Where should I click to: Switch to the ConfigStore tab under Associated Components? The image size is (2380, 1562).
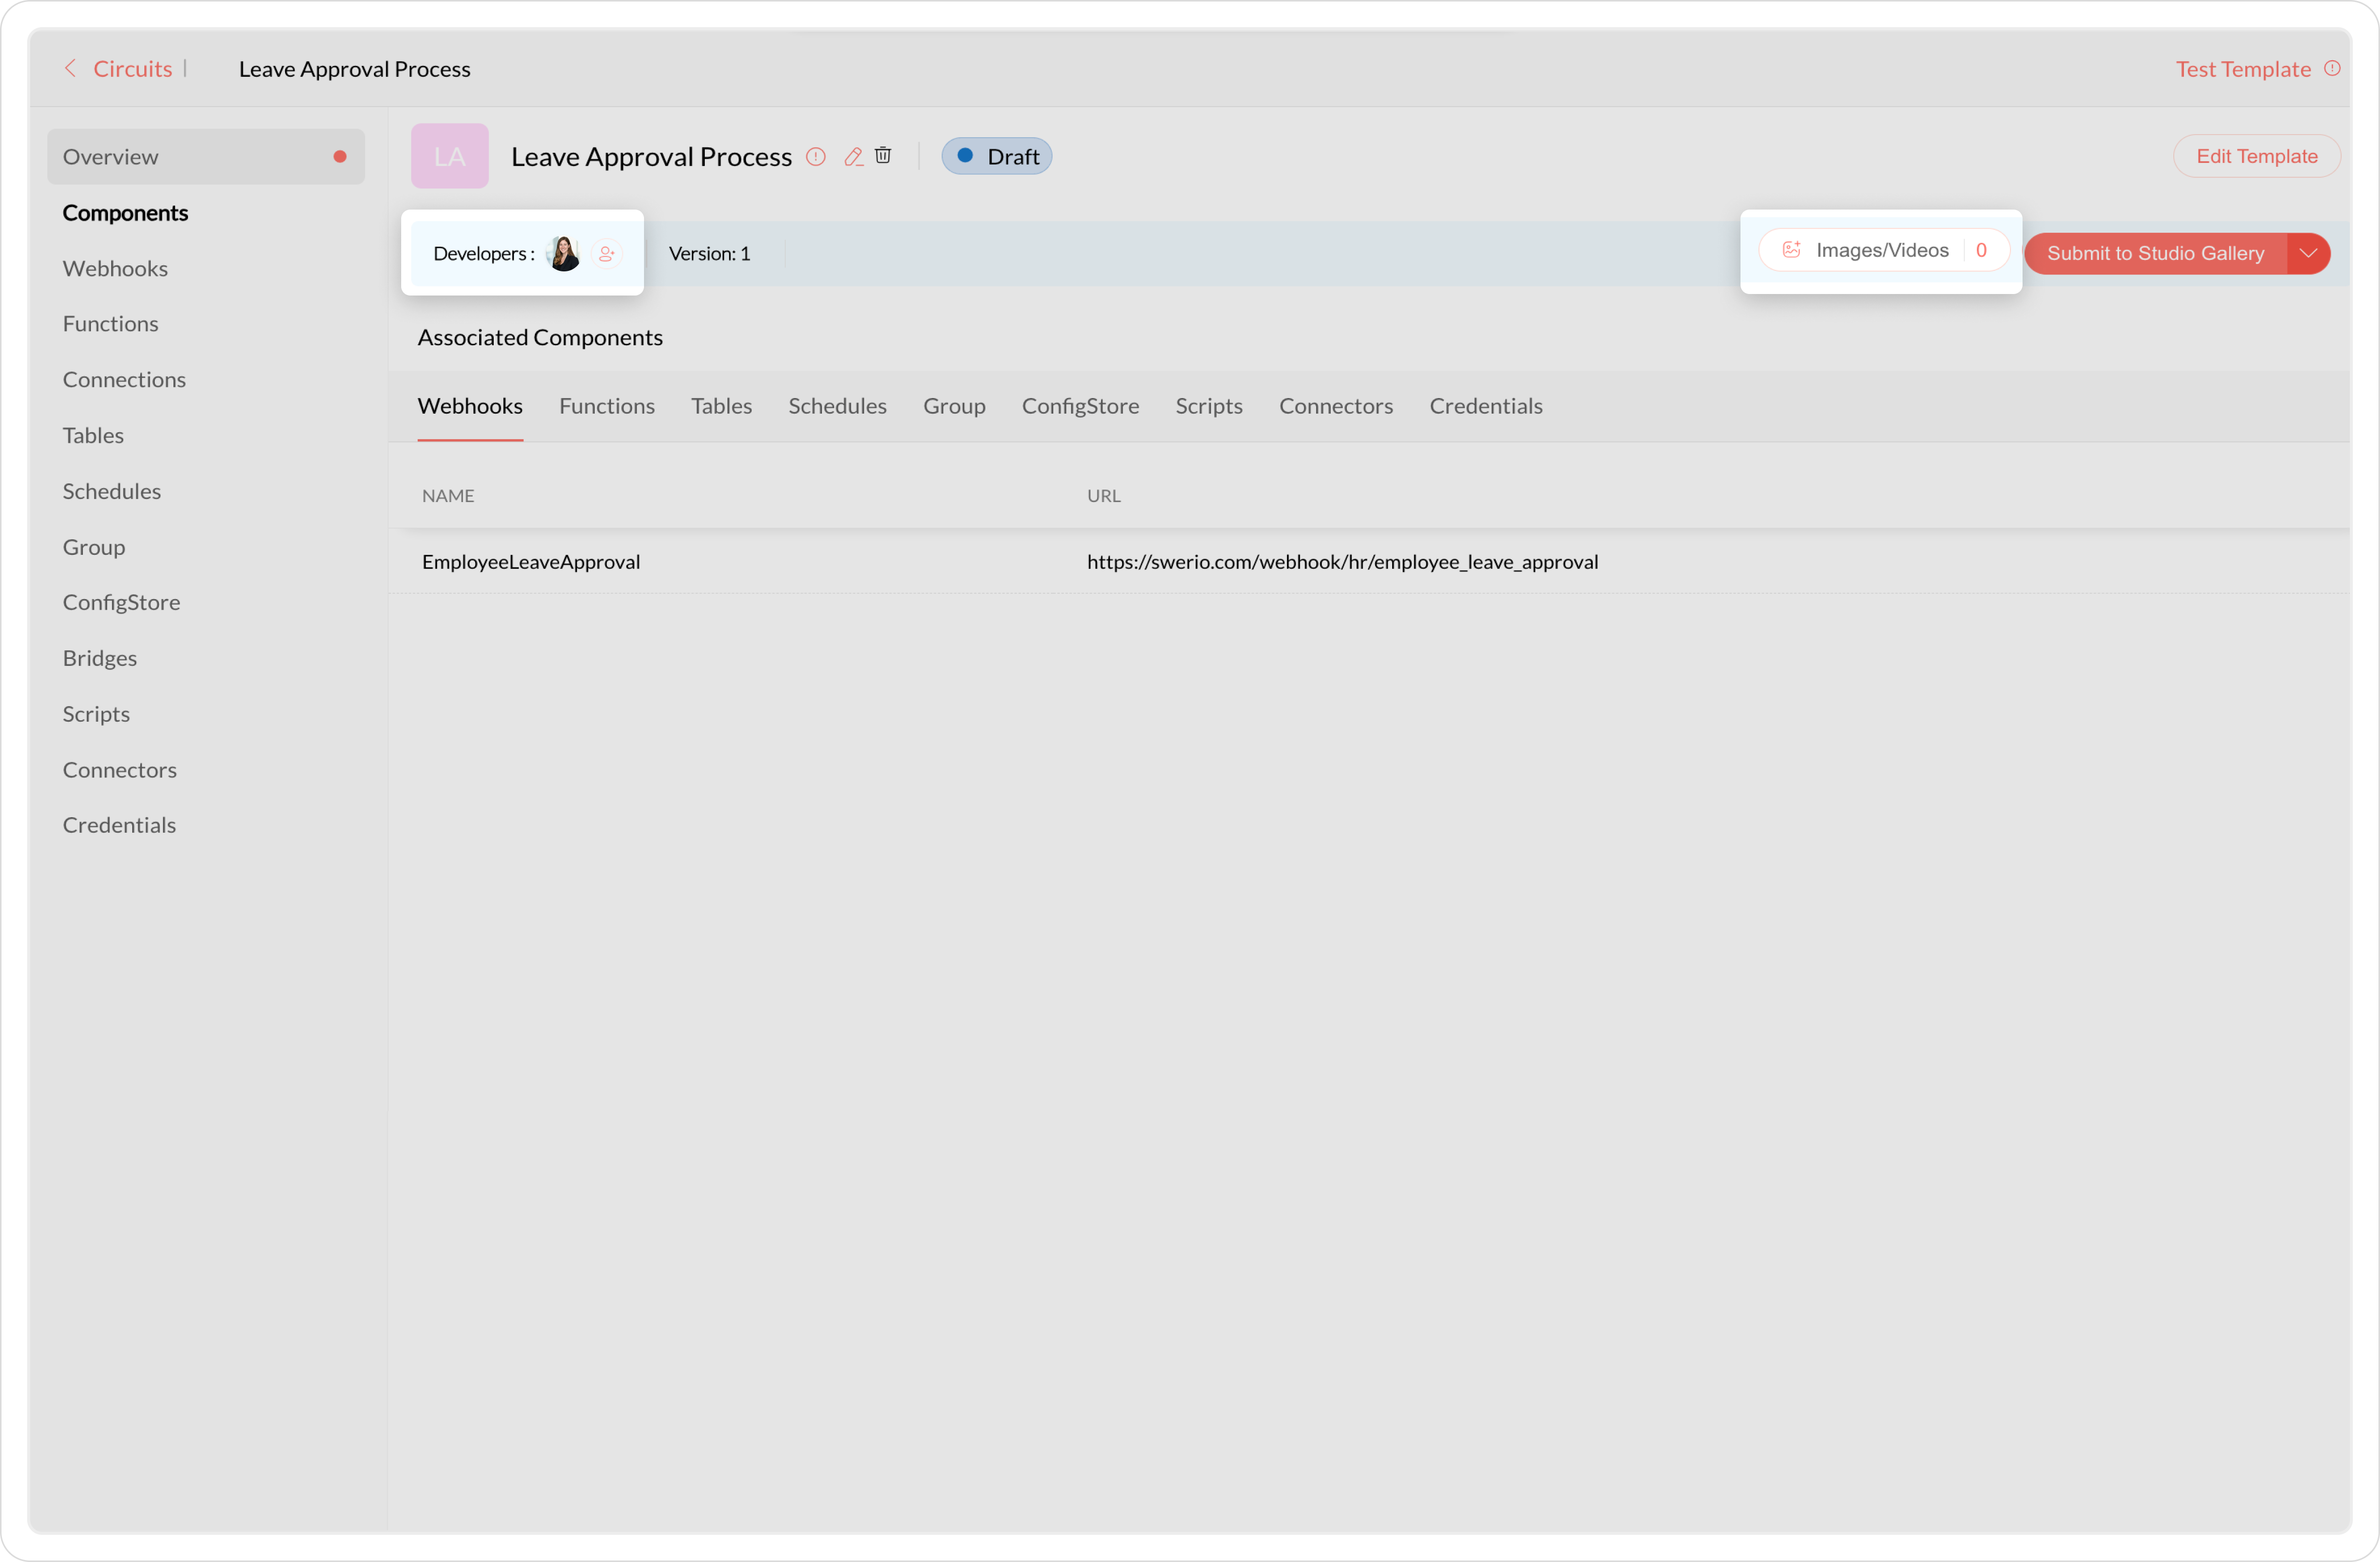pyautogui.click(x=1080, y=406)
